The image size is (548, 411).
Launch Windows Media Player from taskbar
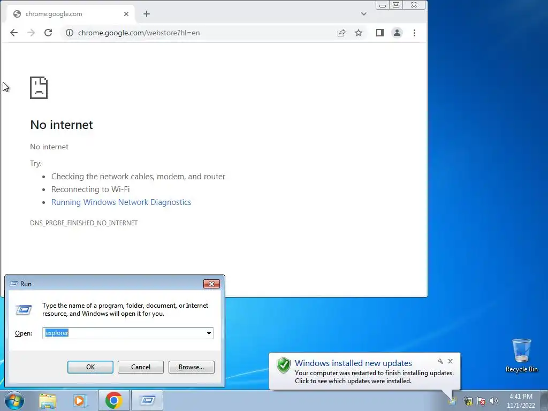pyautogui.click(x=80, y=400)
